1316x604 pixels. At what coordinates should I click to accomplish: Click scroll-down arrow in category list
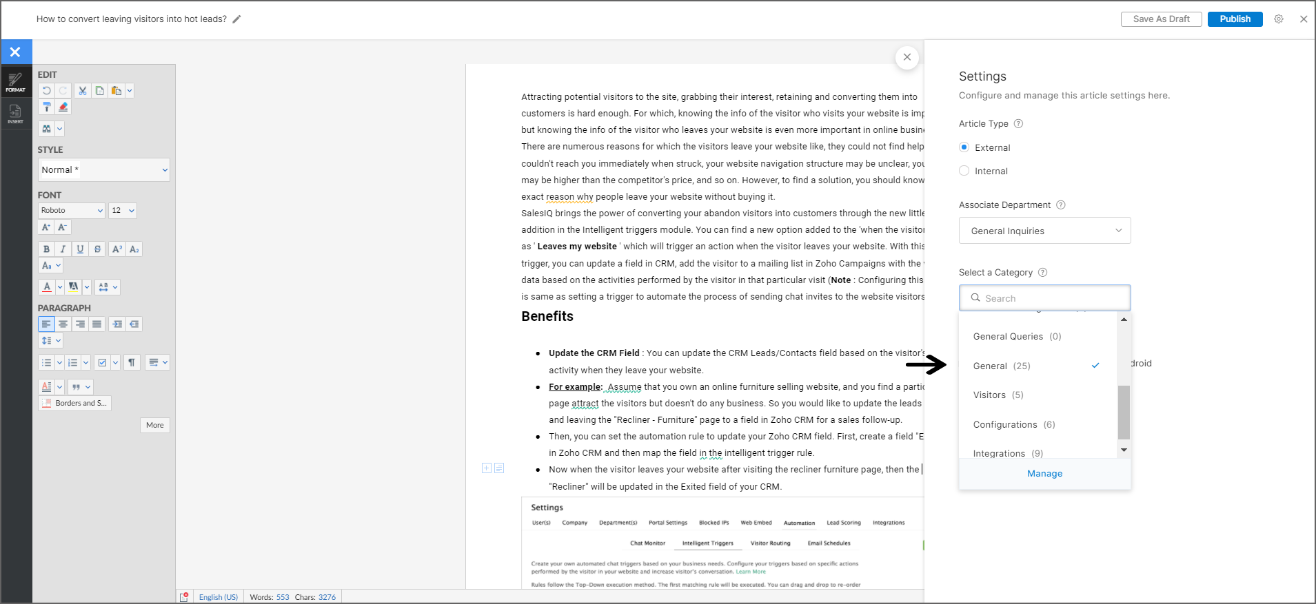coord(1124,450)
